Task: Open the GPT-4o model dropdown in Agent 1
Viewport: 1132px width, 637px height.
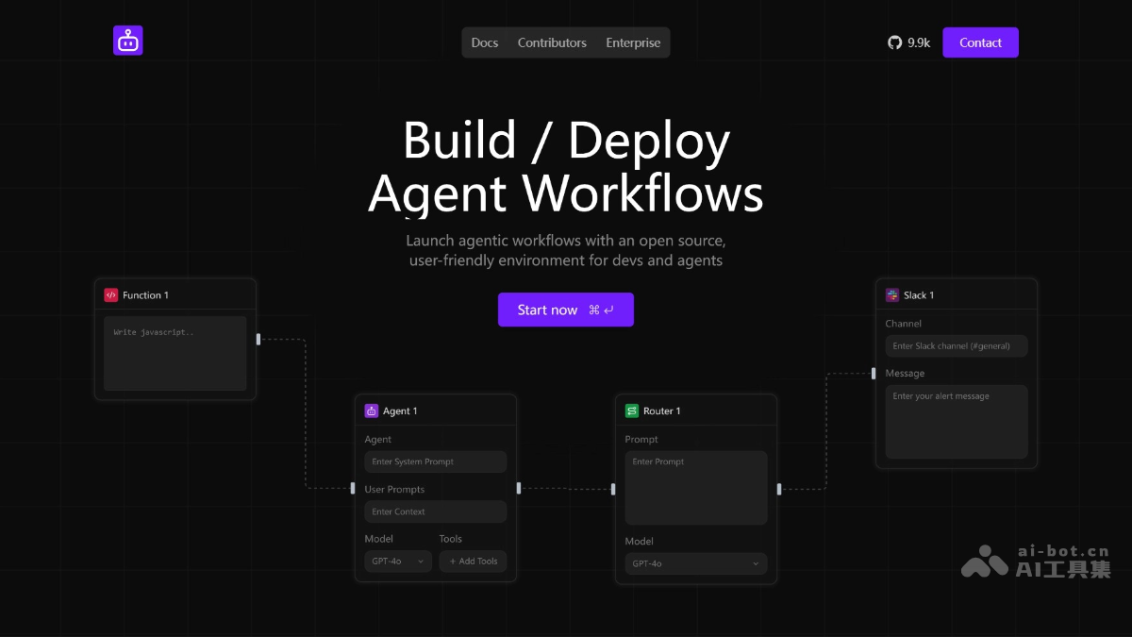Action: point(397,561)
